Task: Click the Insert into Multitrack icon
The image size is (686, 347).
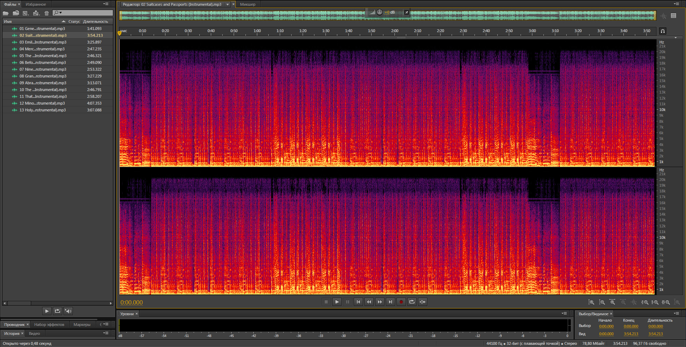Action: [36, 13]
